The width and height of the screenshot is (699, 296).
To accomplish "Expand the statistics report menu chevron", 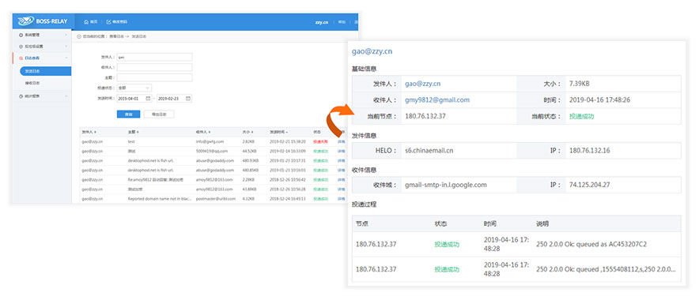I will (x=66, y=96).
